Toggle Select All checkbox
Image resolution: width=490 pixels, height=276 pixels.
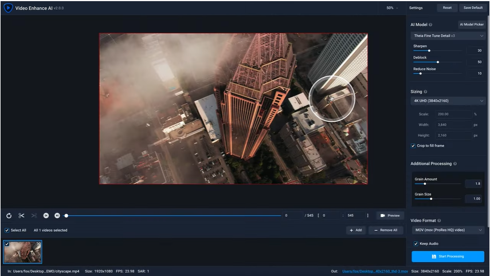coord(7,230)
